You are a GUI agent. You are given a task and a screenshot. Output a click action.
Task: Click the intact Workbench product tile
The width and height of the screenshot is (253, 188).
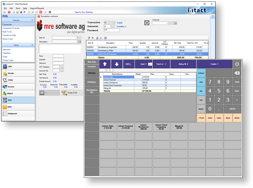143,127
